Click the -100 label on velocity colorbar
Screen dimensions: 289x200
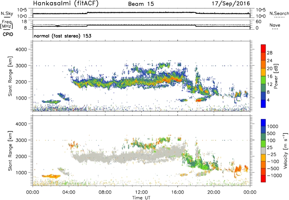pos(273,161)
